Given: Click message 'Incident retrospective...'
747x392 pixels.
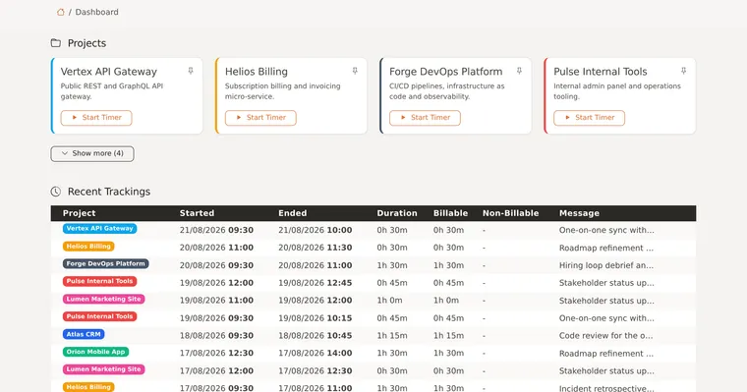Looking at the screenshot, I should coord(606,388).
